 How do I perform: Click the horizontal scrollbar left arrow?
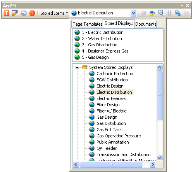(76, 165)
